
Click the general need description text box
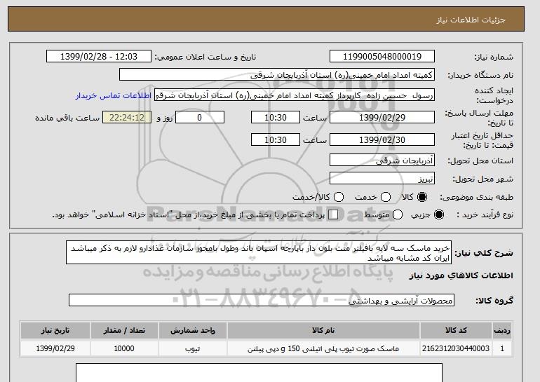259,252
